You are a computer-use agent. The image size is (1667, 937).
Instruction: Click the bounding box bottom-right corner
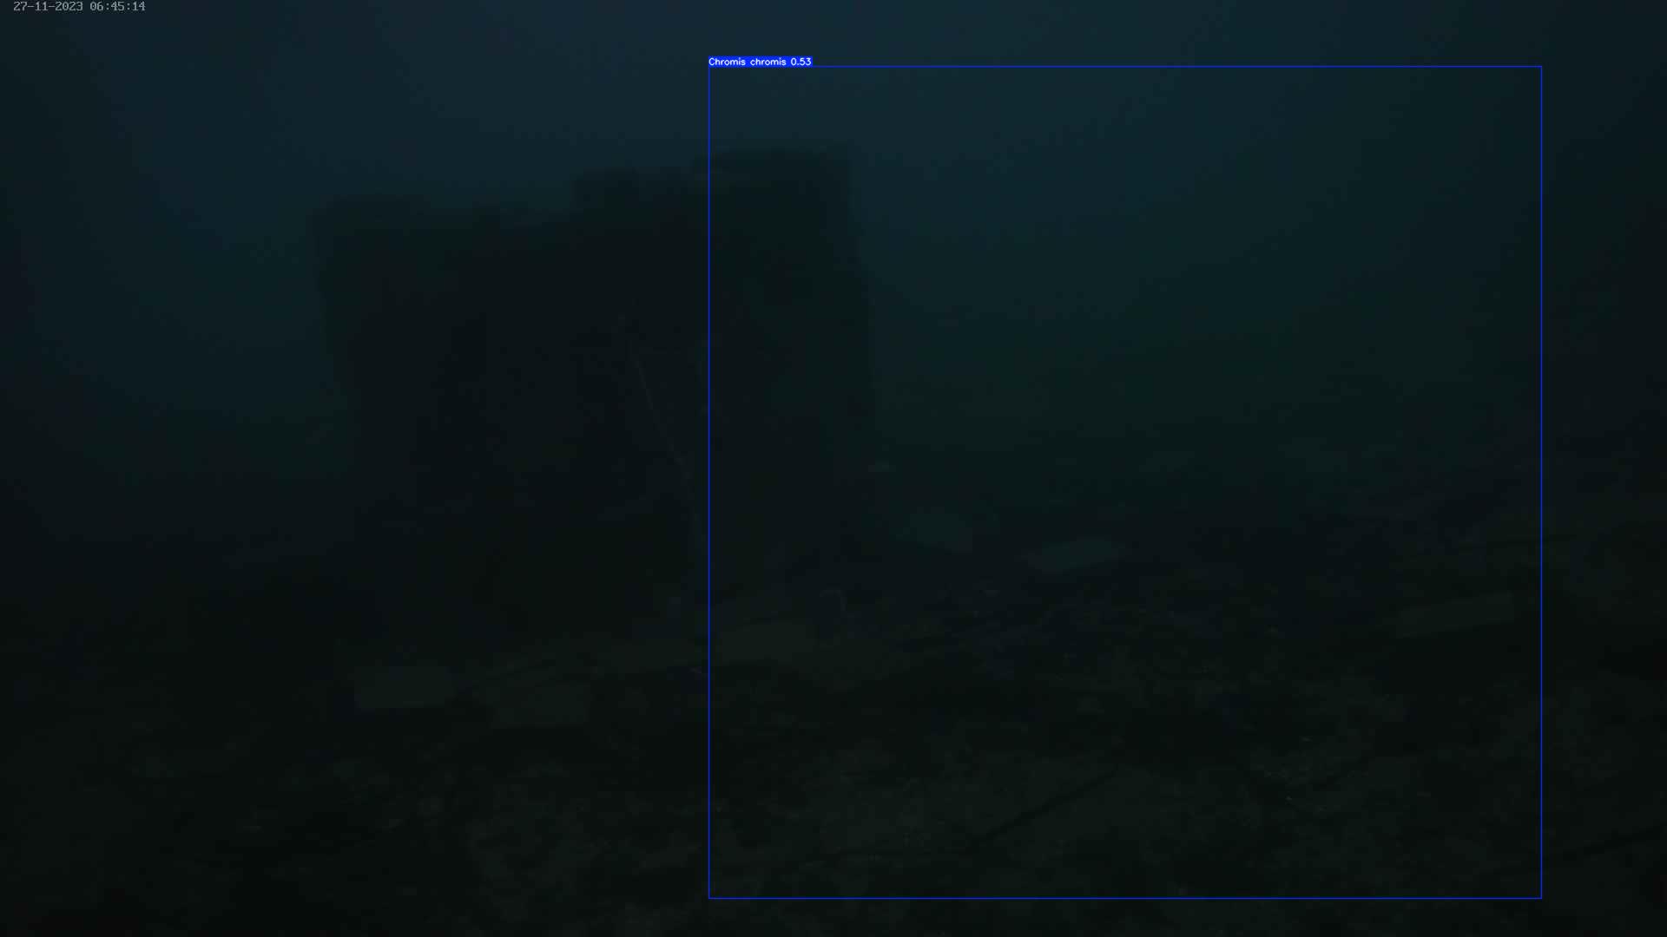point(1541,898)
